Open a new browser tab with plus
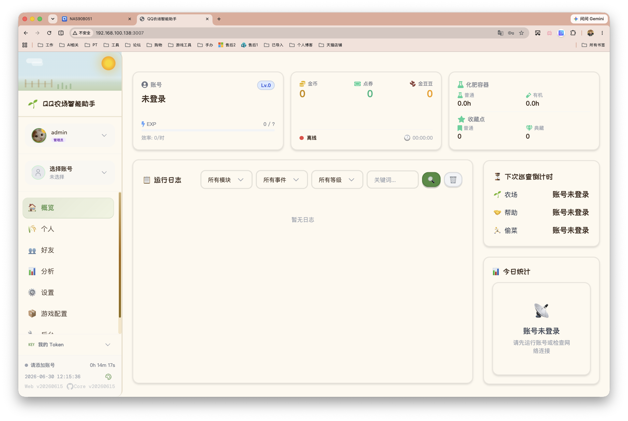The width and height of the screenshot is (628, 421). (219, 19)
